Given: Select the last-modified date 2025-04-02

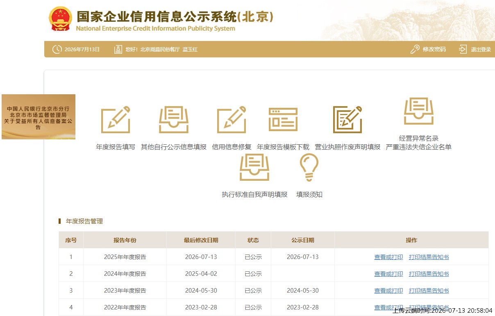Looking at the screenshot, I should point(201,274).
